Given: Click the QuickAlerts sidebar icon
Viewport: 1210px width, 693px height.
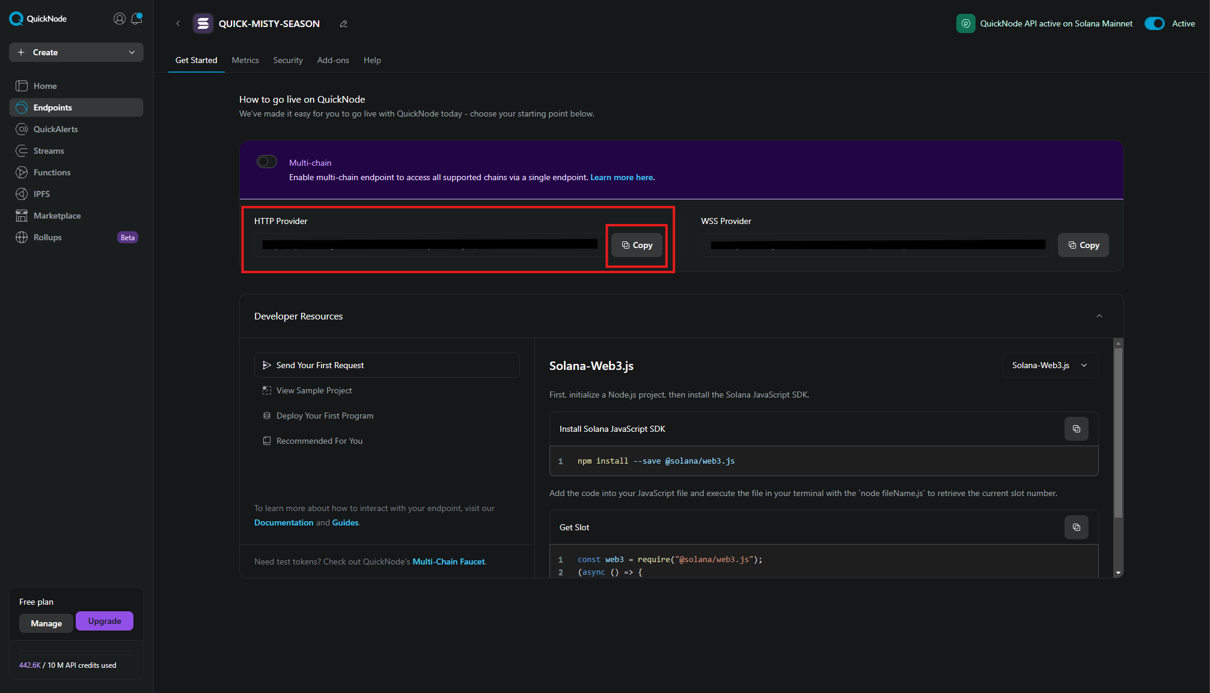Looking at the screenshot, I should [22, 129].
